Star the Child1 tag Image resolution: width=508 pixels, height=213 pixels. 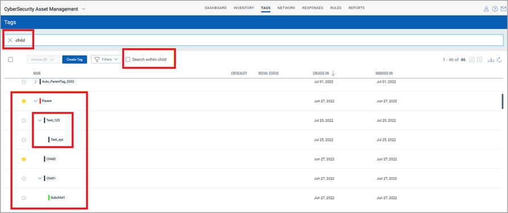coord(24,178)
